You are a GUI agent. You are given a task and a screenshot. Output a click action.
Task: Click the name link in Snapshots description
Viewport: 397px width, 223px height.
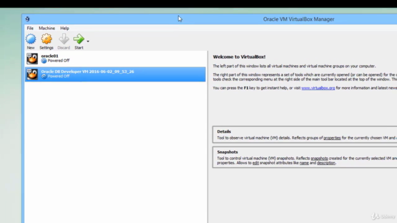tap(304, 163)
